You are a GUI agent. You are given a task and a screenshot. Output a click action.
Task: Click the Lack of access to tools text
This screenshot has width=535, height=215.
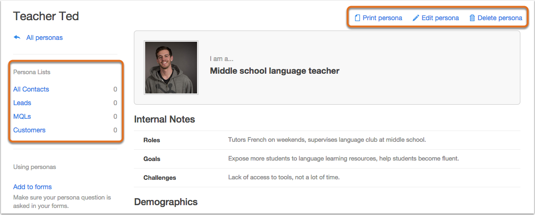coord(284,177)
